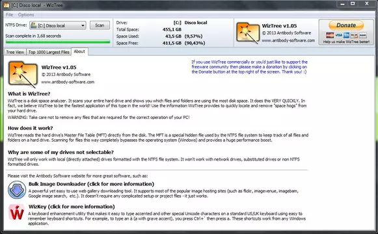Click the WizTree title bar app icon
This screenshot has width=378, height=234.
point(7,5)
